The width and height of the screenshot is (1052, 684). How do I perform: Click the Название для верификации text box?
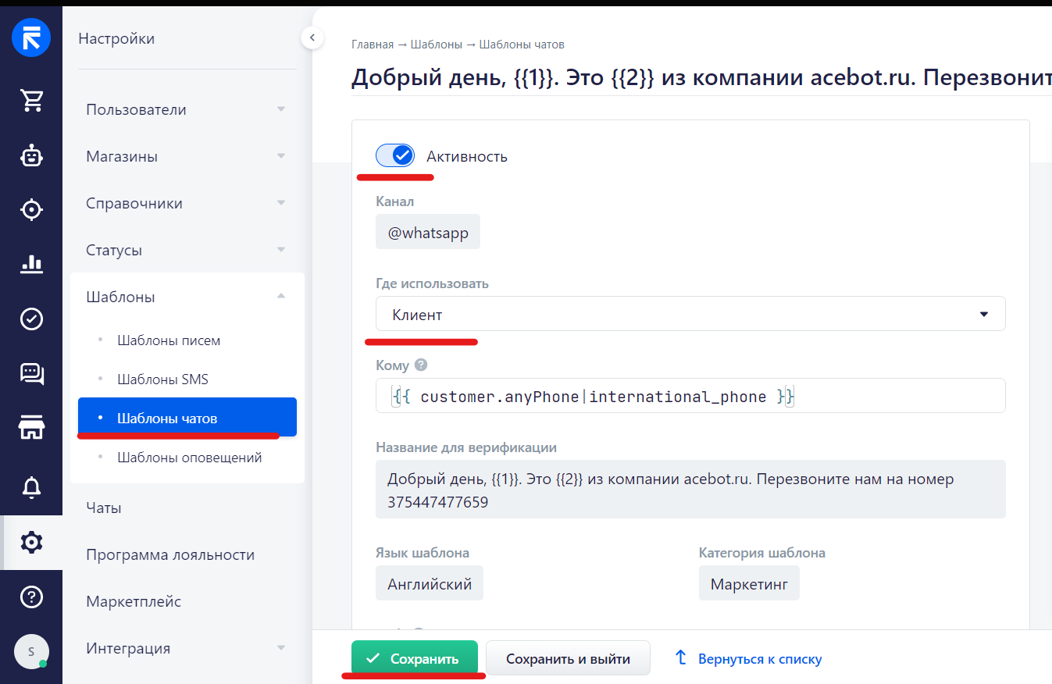[690, 490]
